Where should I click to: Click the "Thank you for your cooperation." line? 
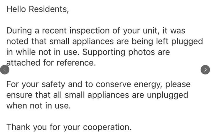click(69, 127)
